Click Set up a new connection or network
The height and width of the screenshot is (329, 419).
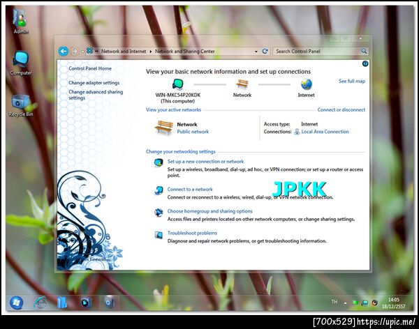pyautogui.click(x=205, y=162)
